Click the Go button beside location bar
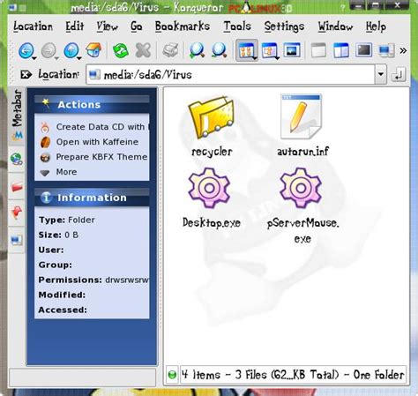 pos(399,75)
